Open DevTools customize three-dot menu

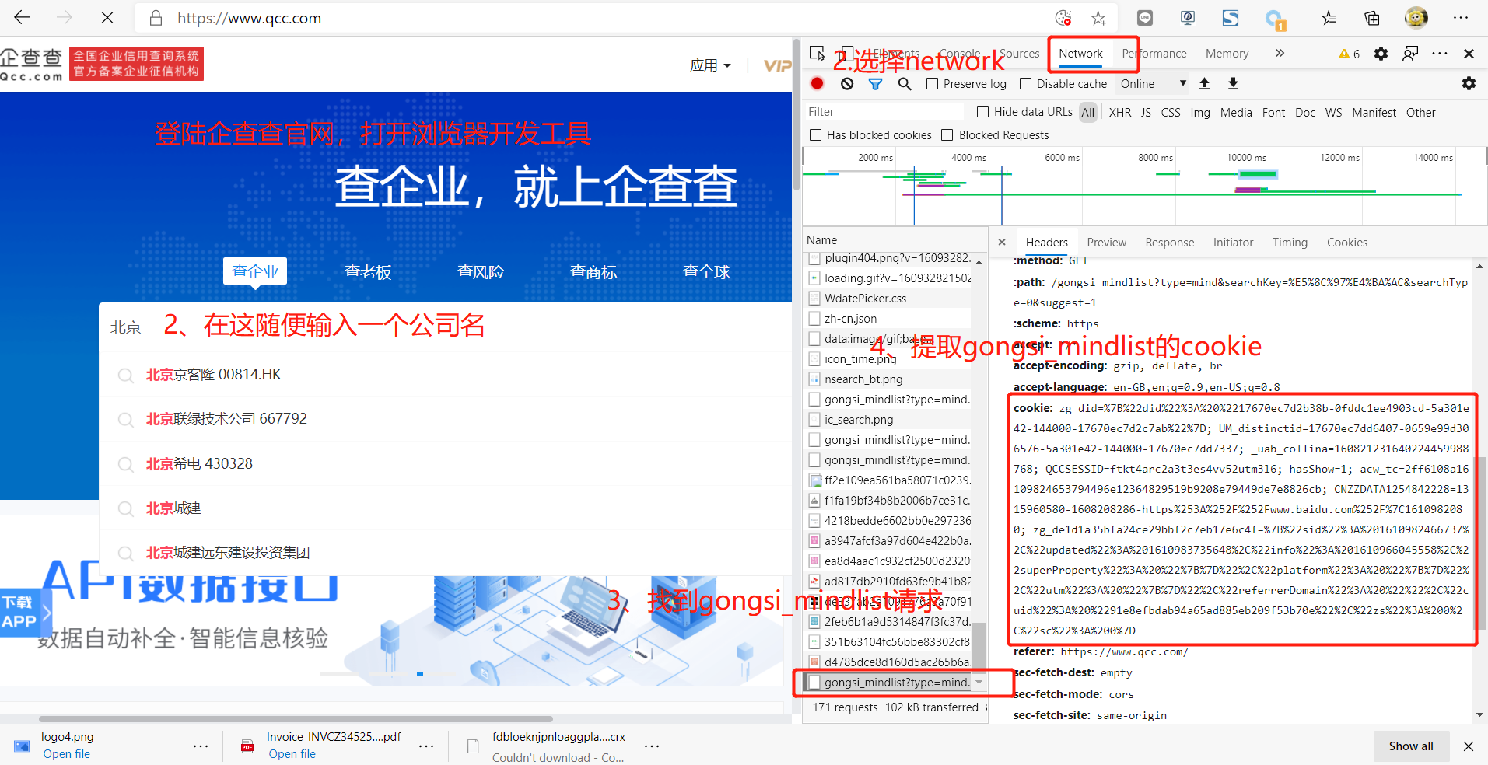(1440, 54)
